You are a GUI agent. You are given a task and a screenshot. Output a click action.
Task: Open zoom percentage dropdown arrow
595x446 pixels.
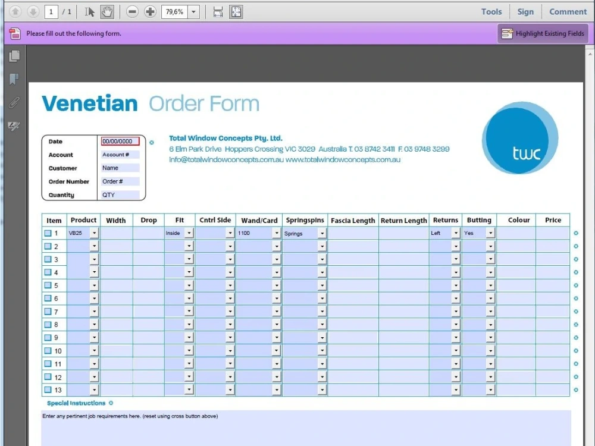click(x=194, y=12)
